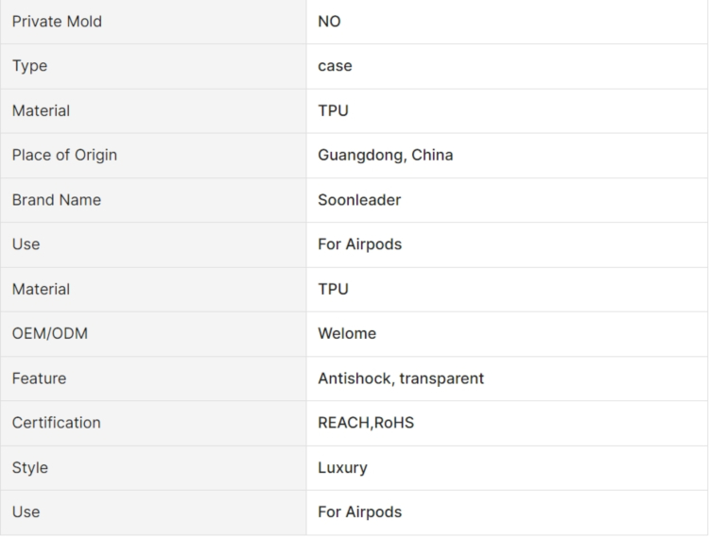Click the Style attribute label
The width and height of the screenshot is (709, 537).
[x=29, y=467]
